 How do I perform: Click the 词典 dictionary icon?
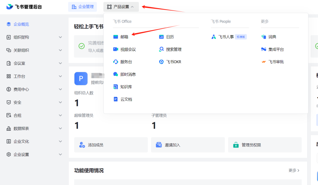coord(264,37)
